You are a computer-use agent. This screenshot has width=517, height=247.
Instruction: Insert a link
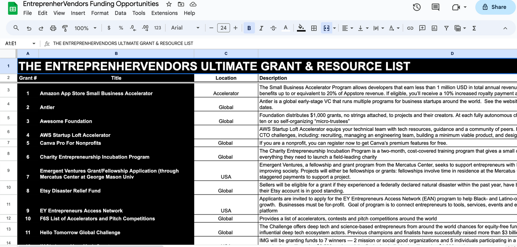[x=410, y=28]
